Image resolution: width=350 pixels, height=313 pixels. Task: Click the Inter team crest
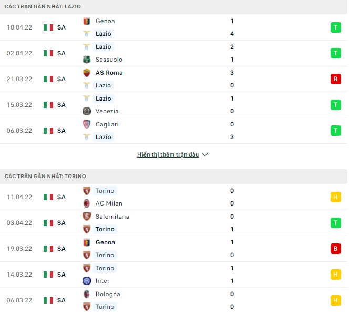pyautogui.click(x=87, y=281)
